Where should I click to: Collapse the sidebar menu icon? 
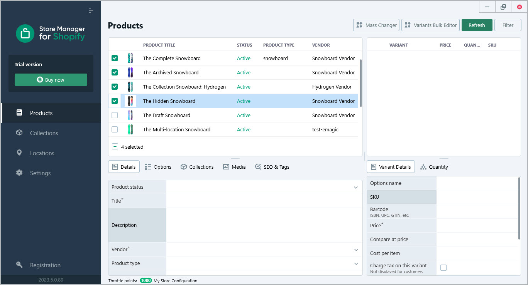(x=91, y=11)
